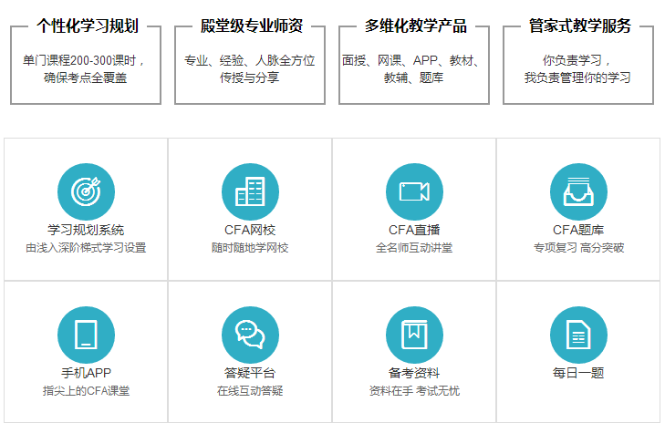
Task: Open the 每日一题 document icon
Action: (578, 335)
